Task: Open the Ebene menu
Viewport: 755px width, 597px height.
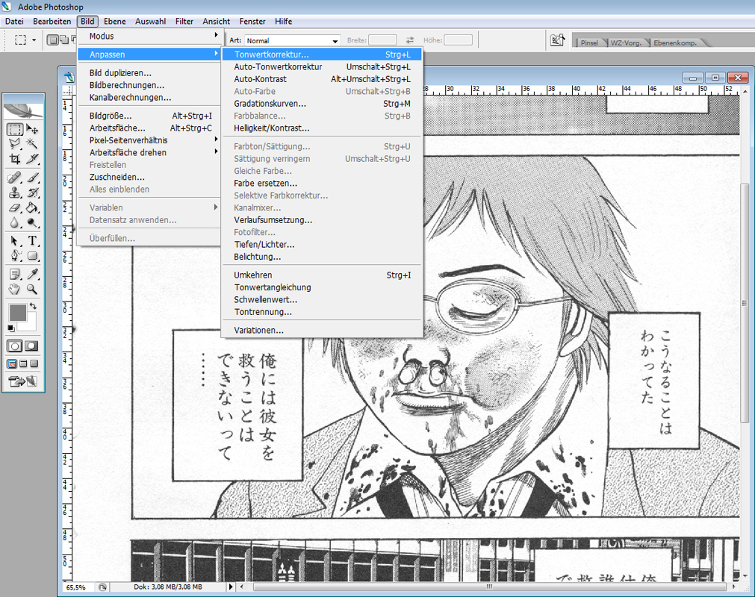Action: tap(114, 21)
